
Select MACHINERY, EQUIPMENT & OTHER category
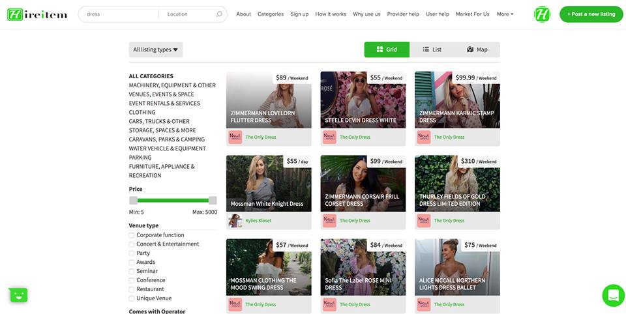172,85
